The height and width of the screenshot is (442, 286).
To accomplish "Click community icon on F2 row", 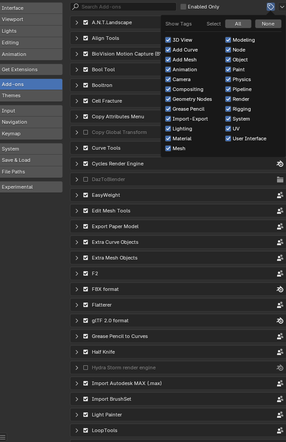I will (x=280, y=274).
